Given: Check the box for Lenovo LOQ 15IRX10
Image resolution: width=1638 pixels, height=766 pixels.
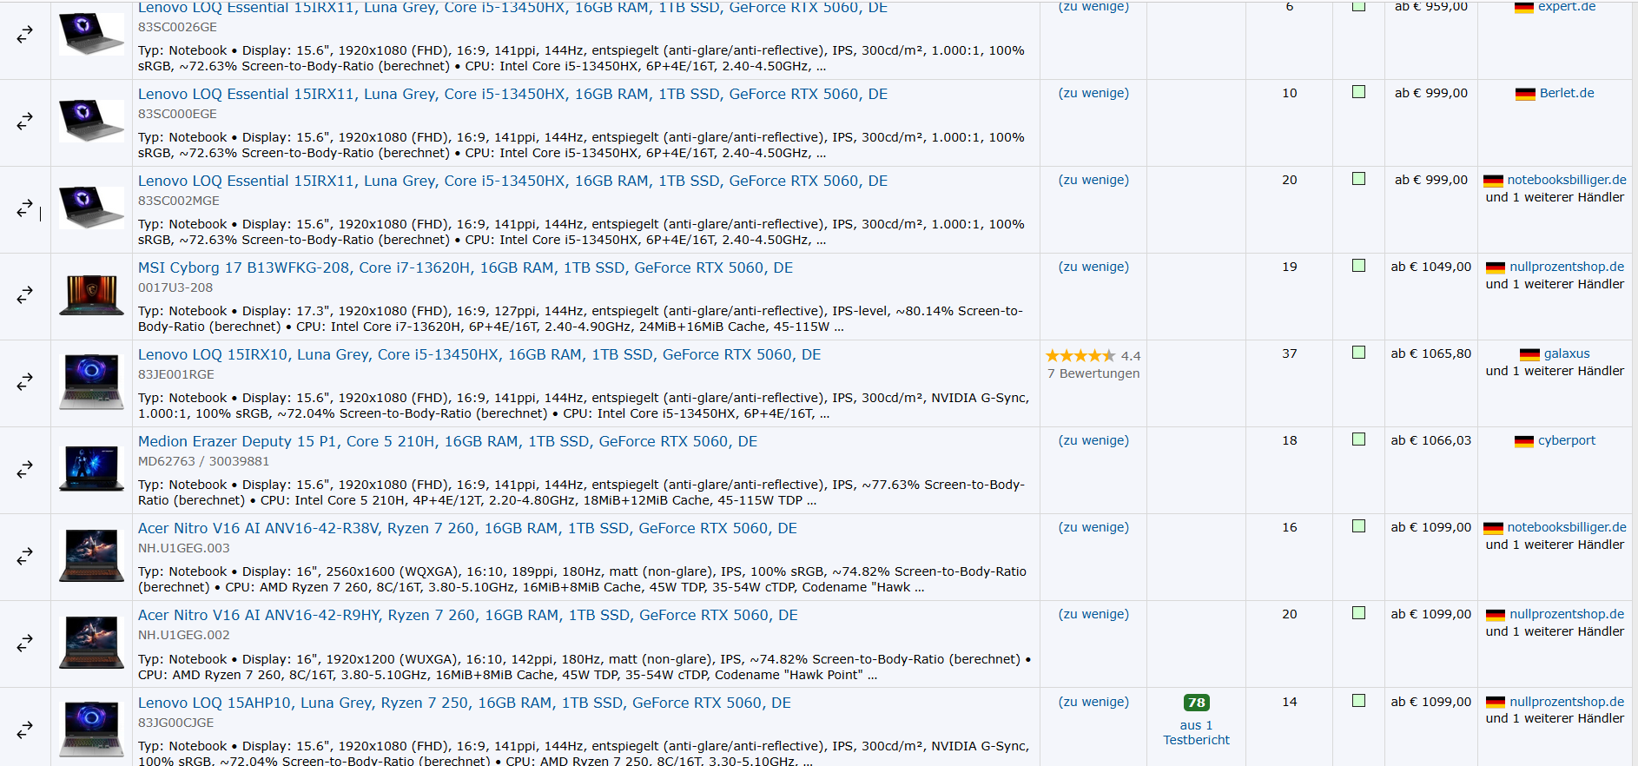Looking at the screenshot, I should point(1359,353).
